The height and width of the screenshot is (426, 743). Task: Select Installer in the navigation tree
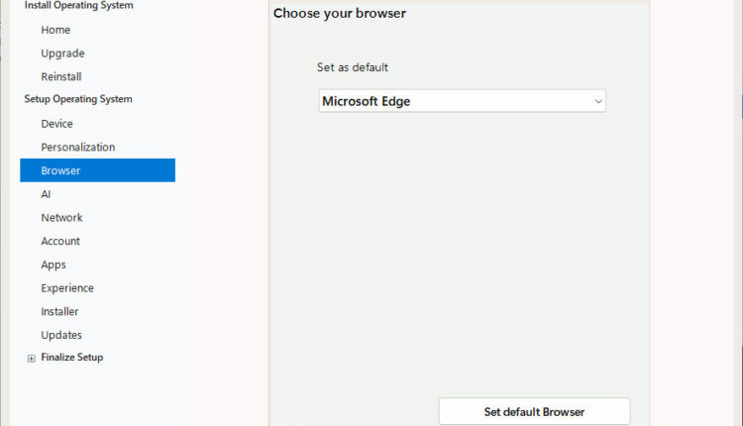(59, 311)
